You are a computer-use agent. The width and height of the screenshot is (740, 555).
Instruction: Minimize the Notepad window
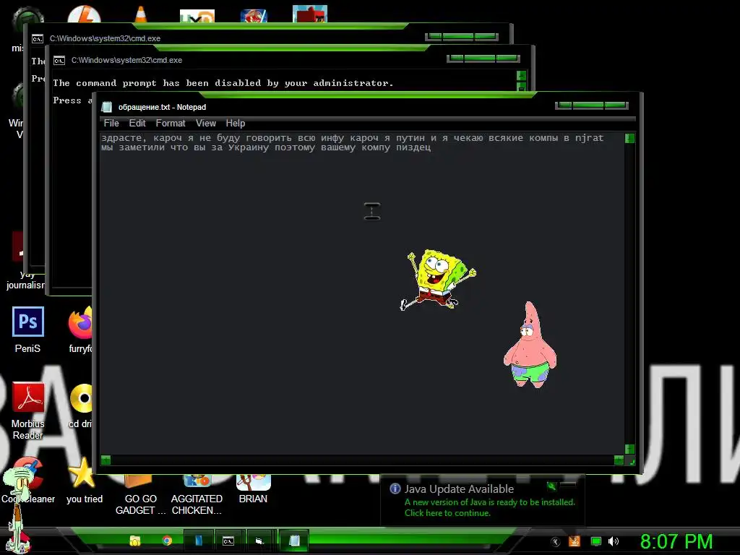click(564, 106)
